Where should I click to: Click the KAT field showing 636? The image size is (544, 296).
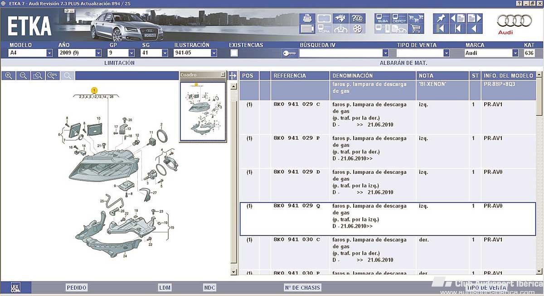pyautogui.click(x=529, y=53)
